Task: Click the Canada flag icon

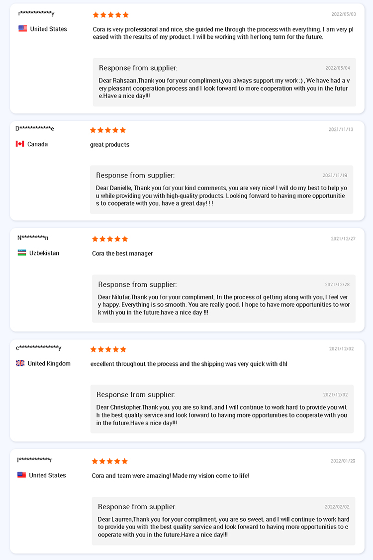Action: 19,144
